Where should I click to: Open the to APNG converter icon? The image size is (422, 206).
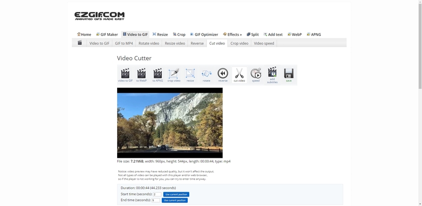[x=157, y=74]
